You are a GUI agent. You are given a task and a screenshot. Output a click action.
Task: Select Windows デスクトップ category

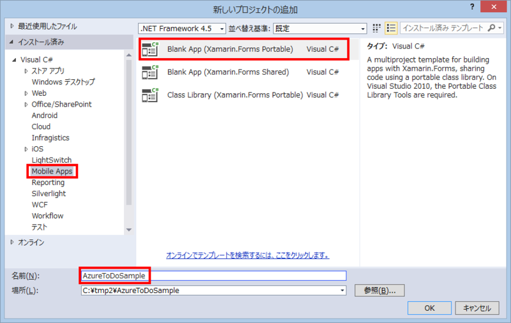pyautogui.click(x=63, y=82)
